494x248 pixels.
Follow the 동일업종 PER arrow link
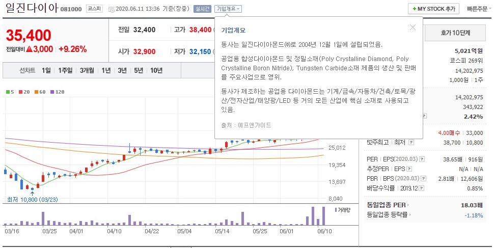(x=408, y=205)
